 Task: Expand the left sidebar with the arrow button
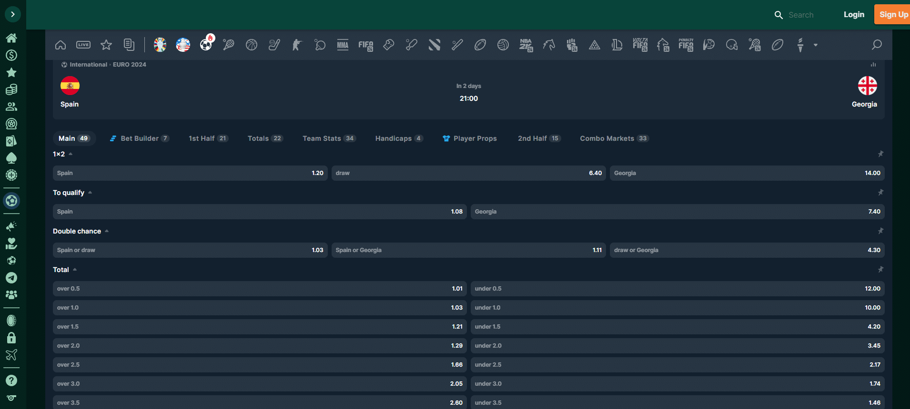coord(12,14)
